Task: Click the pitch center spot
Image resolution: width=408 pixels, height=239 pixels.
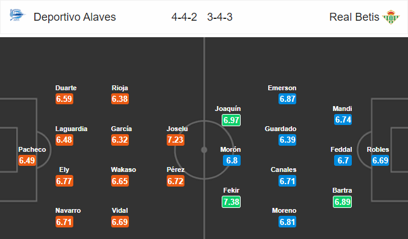Action: (x=204, y=150)
